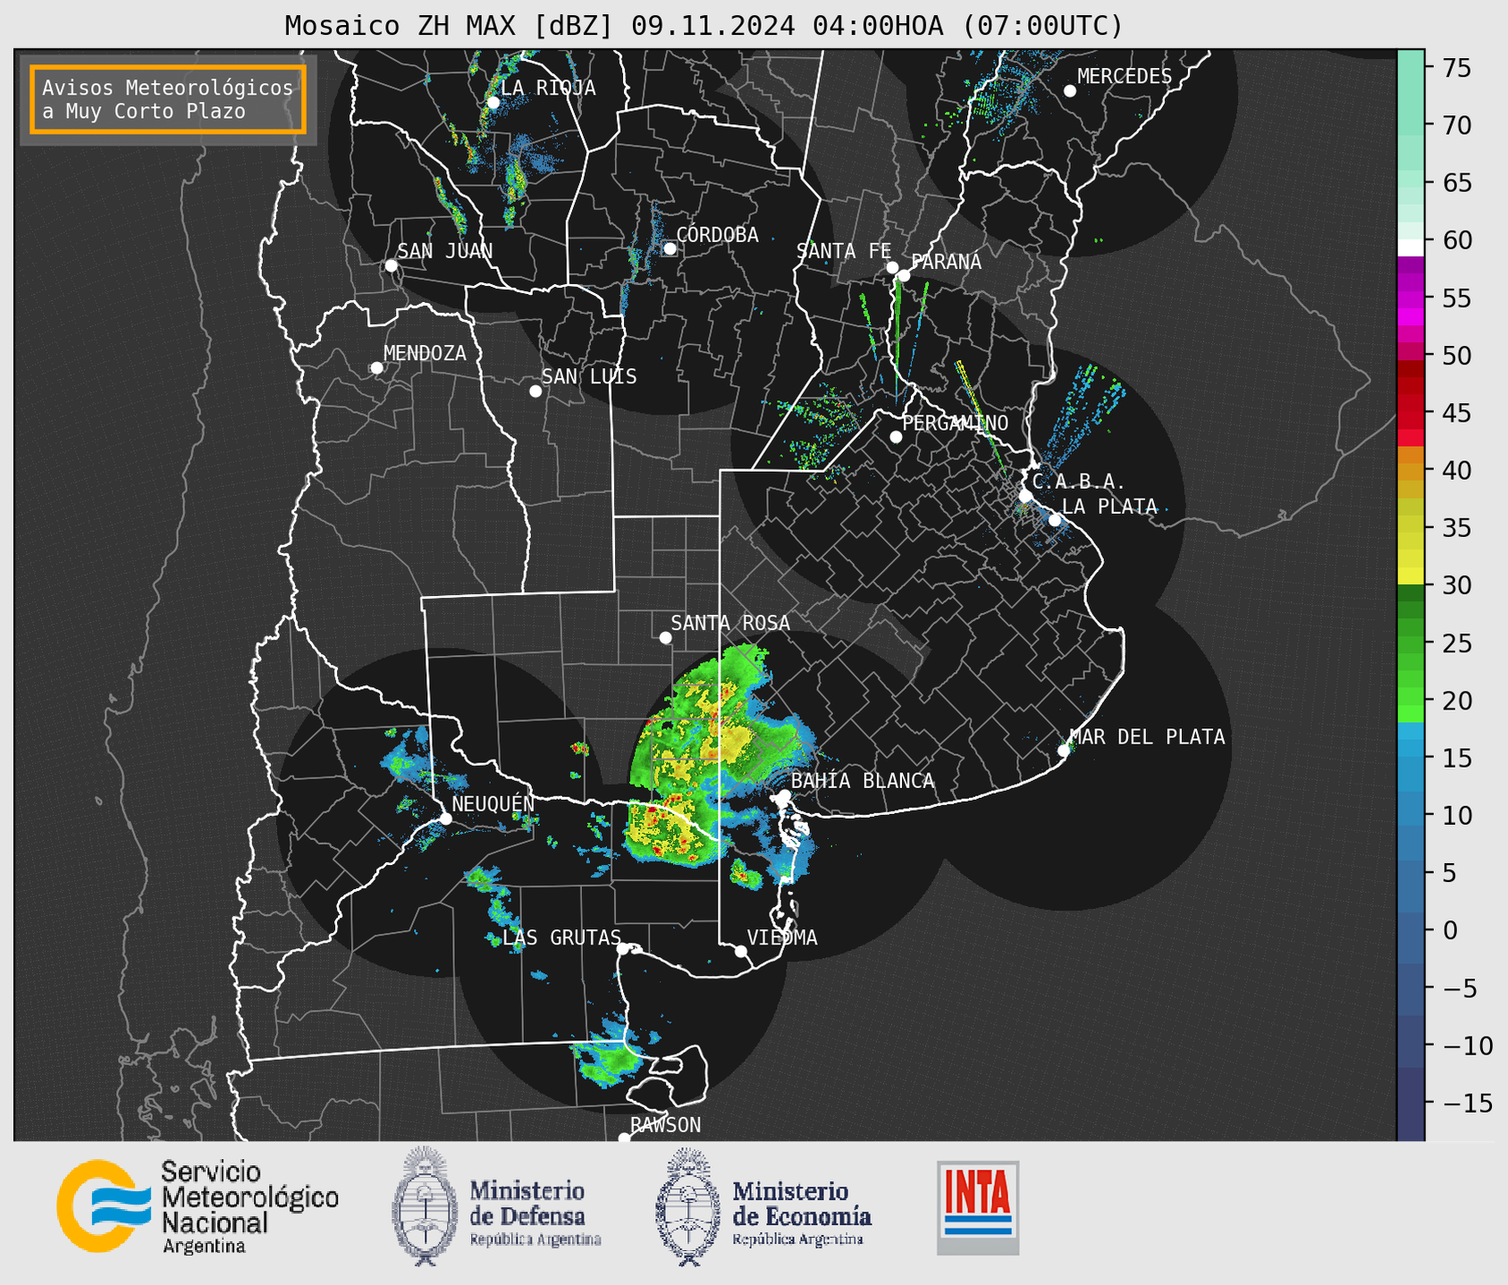Click the blue 10 dBZ color band
1508x1285 pixels.
point(1411,815)
